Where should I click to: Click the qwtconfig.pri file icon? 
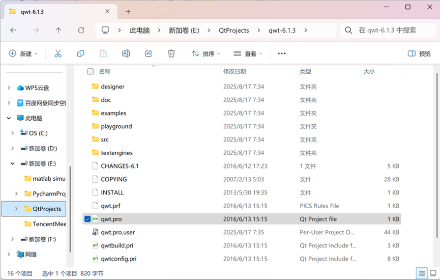pos(96,259)
